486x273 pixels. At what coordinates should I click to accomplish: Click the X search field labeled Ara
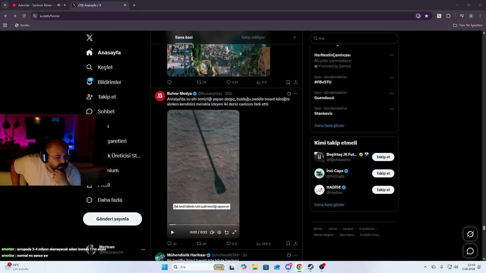point(354,38)
